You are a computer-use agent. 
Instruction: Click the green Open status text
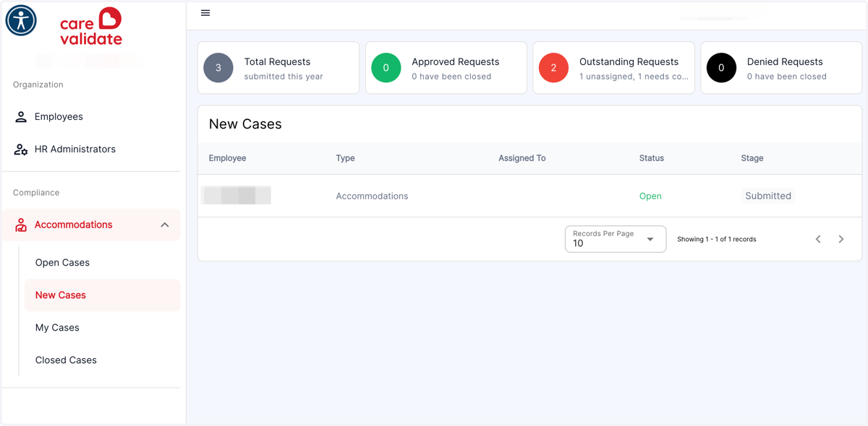pos(650,196)
